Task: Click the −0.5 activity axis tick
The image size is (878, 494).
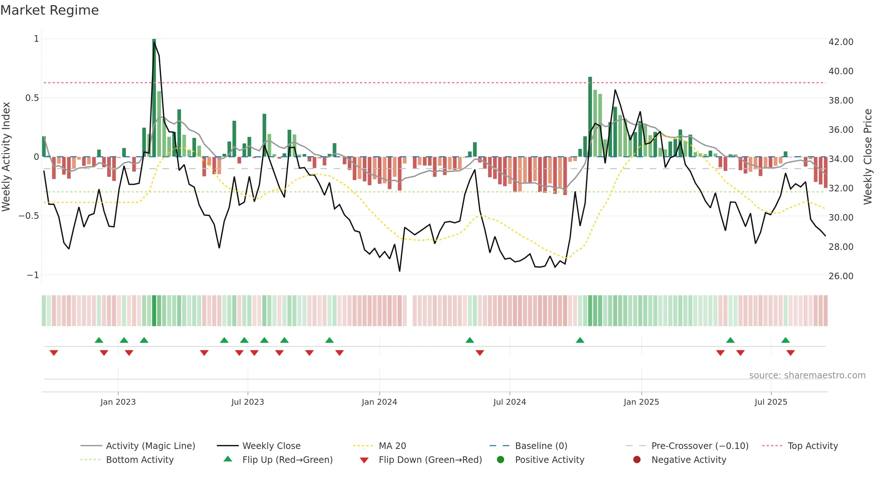Action: point(29,216)
